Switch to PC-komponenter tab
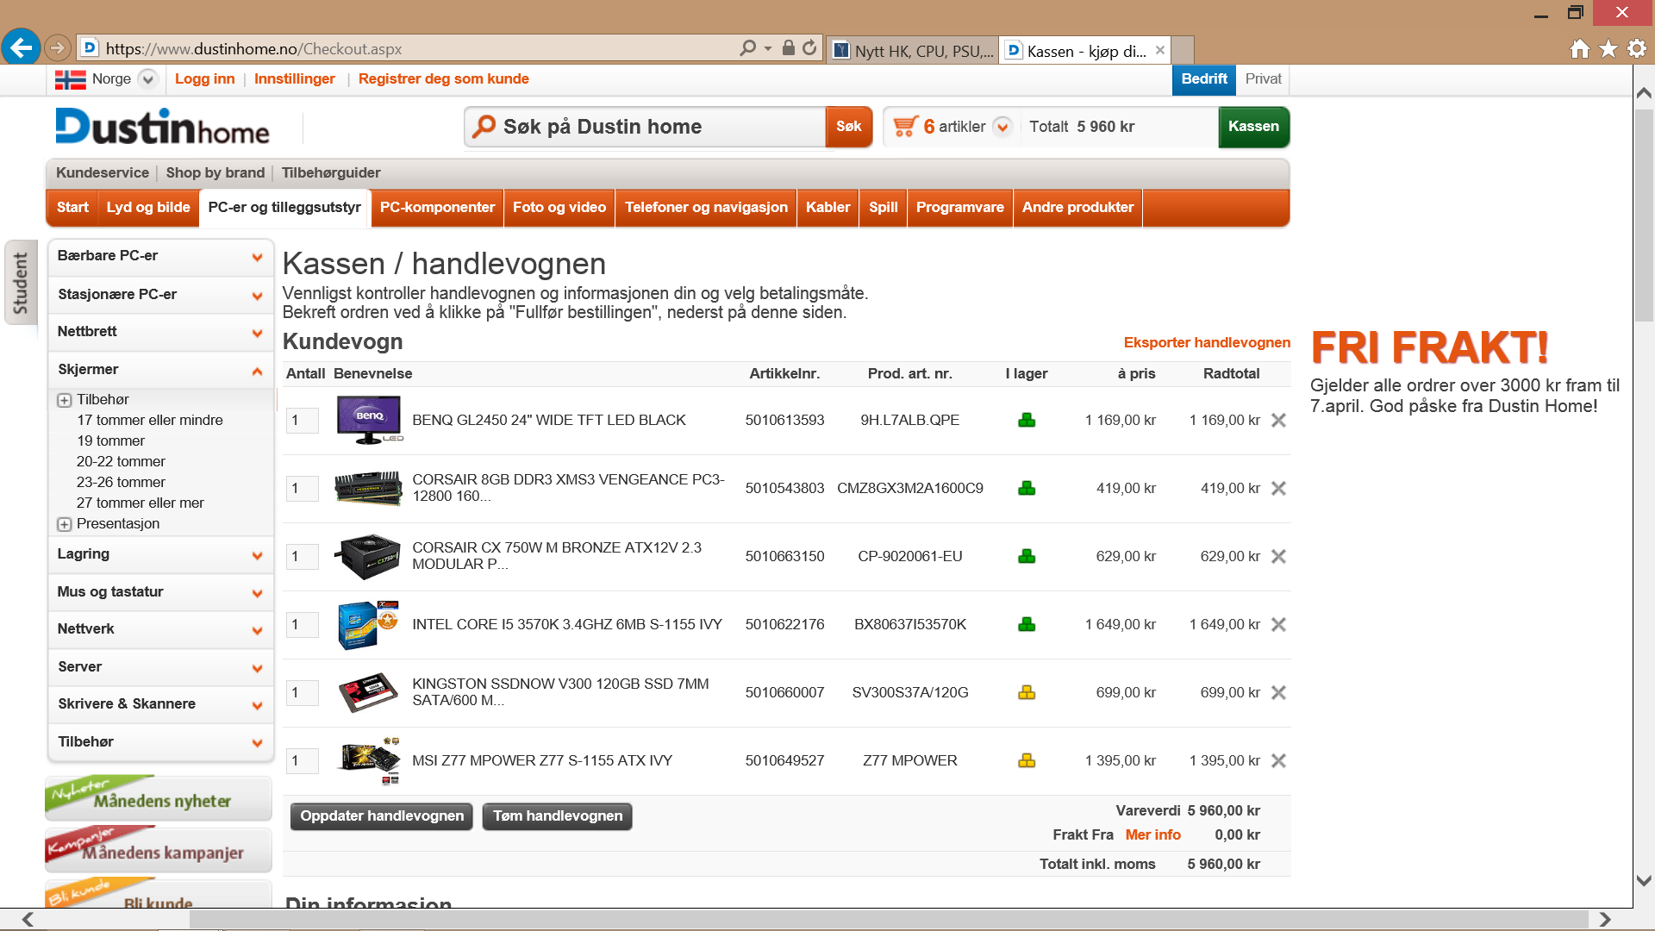This screenshot has height=931, width=1655. tap(437, 208)
